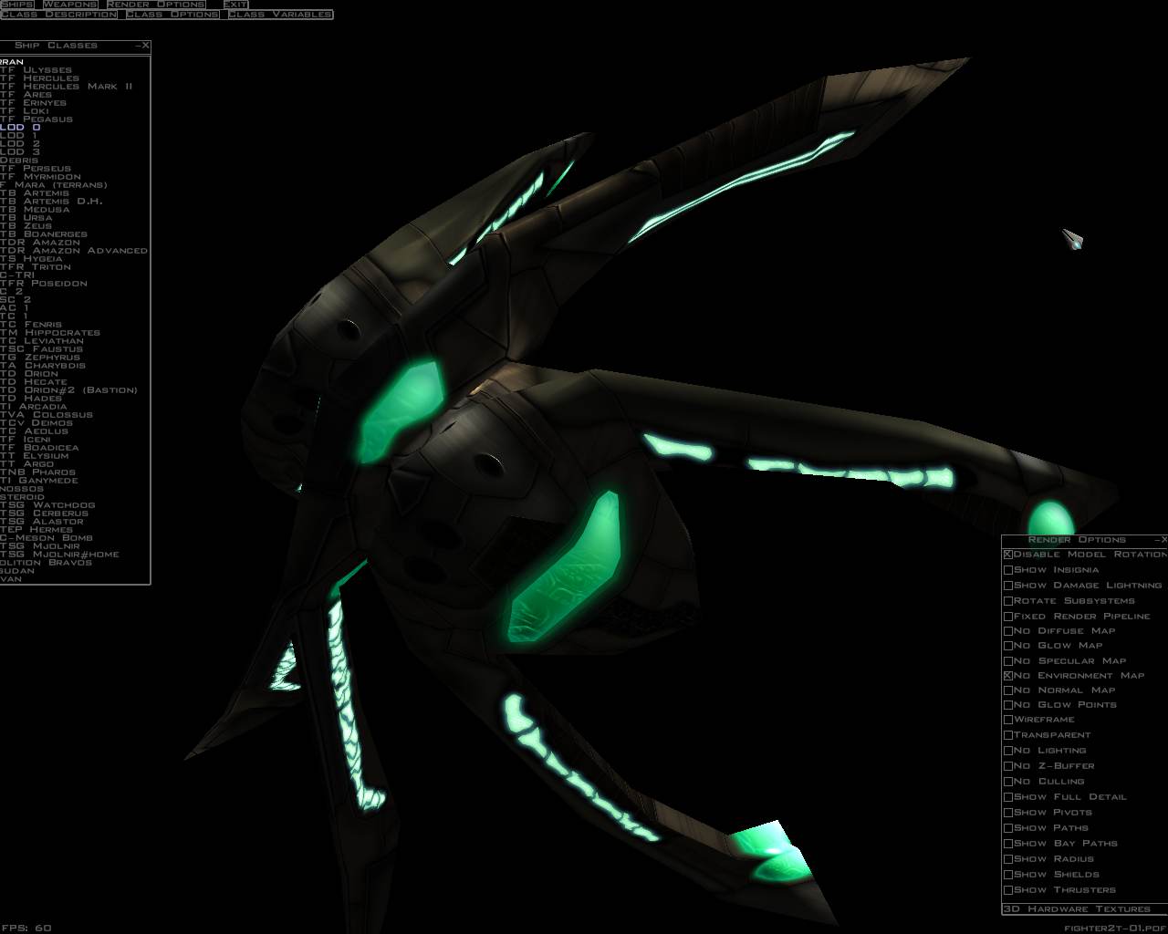The image size is (1168, 934).
Task: Collapse TF Pegasus ship class
Action: [x=36, y=119]
